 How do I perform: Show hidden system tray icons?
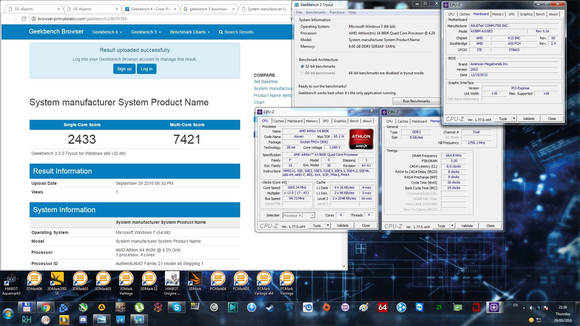(524, 308)
